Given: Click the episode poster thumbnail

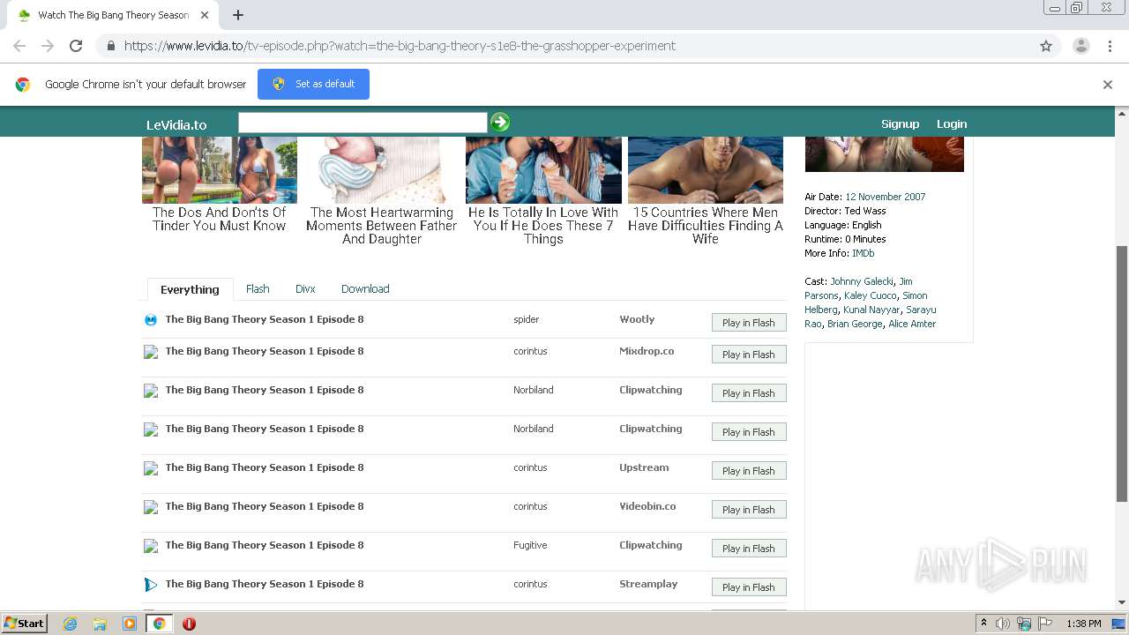Looking at the screenshot, I should [885, 154].
